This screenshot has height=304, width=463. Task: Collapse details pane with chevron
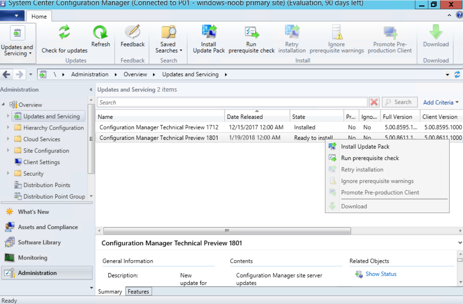tap(459, 243)
